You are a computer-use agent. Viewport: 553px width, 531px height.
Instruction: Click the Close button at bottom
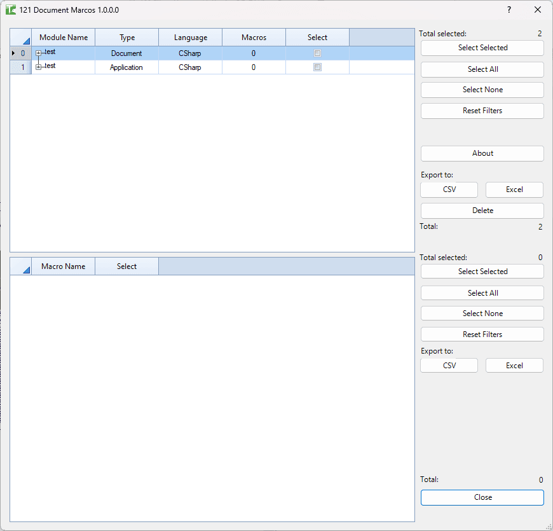tap(482, 497)
